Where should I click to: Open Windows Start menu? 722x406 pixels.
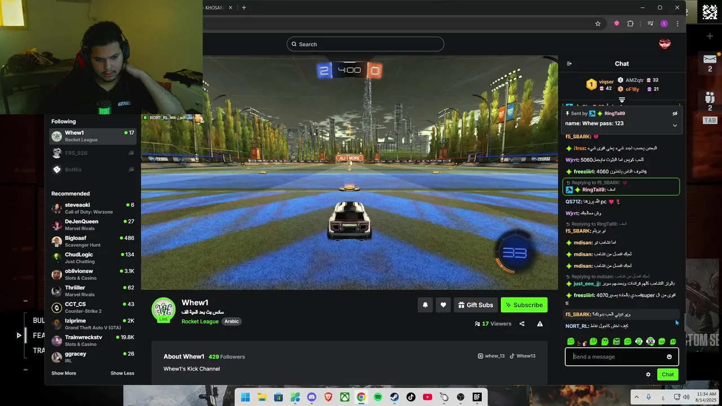(245, 398)
